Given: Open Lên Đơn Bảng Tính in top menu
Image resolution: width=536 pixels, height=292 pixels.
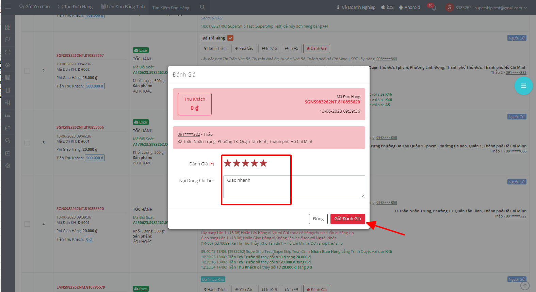Looking at the screenshot, I should [x=123, y=7].
